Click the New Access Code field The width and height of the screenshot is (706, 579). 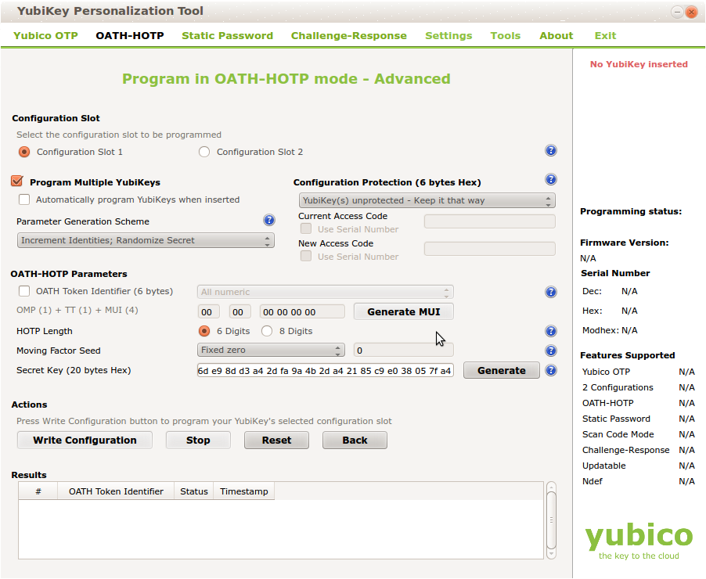point(489,249)
